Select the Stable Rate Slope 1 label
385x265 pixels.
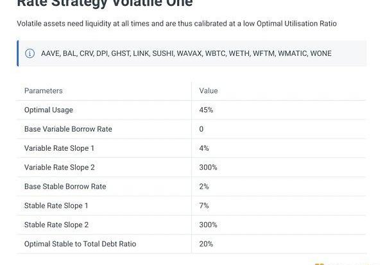click(56, 206)
